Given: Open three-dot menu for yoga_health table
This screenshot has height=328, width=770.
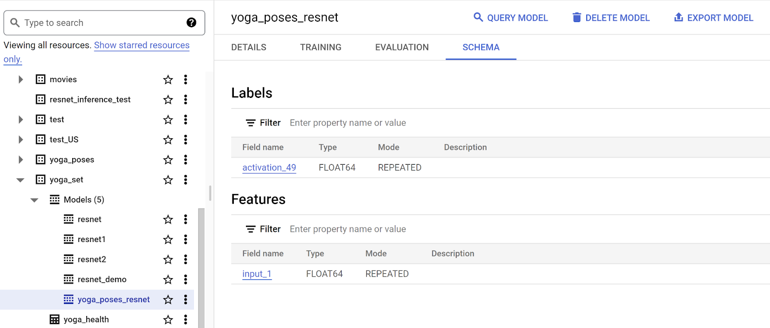Looking at the screenshot, I should [x=185, y=320].
